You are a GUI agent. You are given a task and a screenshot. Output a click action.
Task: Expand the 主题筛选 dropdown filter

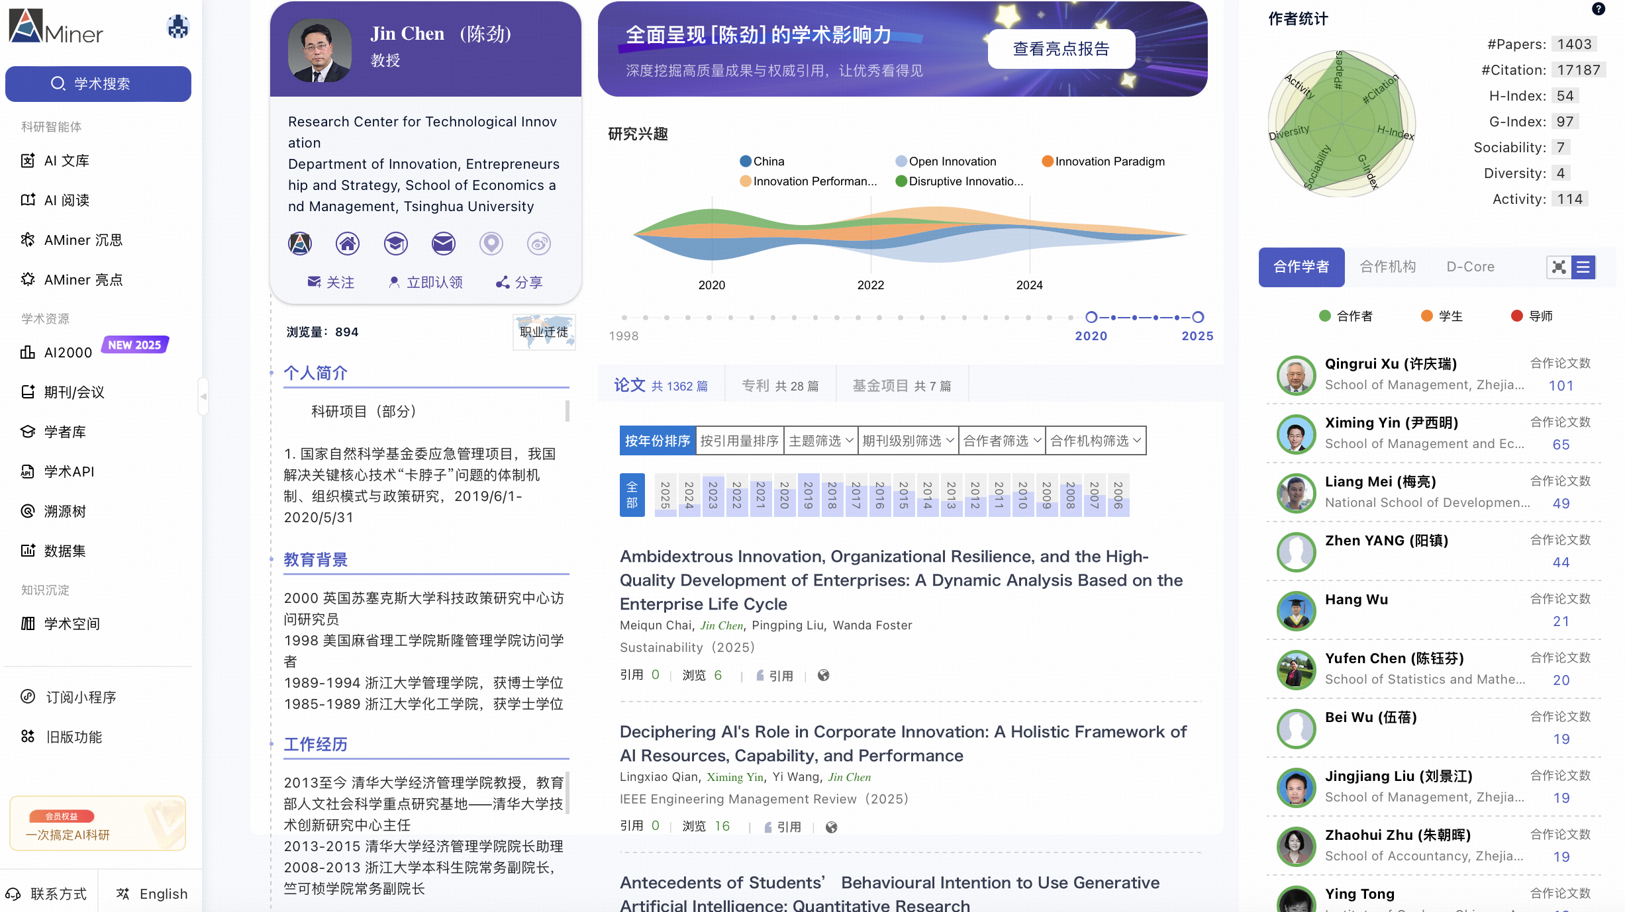pyautogui.click(x=820, y=441)
